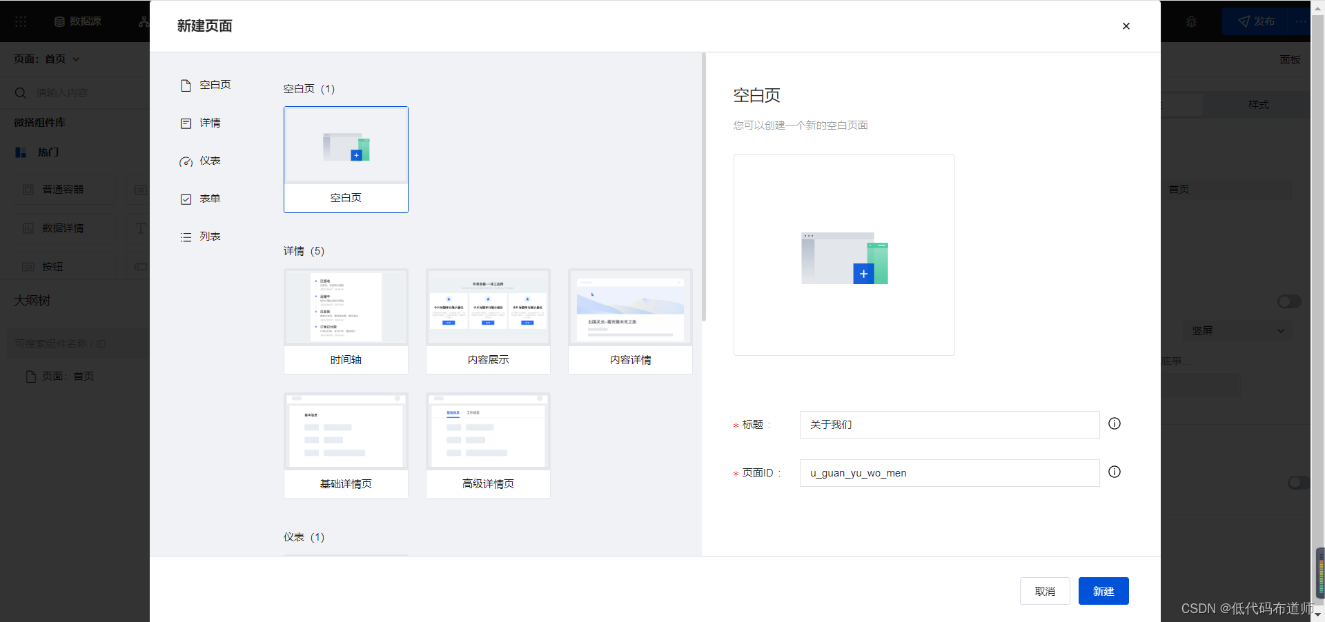Choose the 内容展示 template card

(x=488, y=321)
